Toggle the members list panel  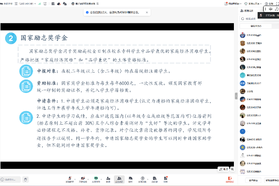tap(119, 179)
